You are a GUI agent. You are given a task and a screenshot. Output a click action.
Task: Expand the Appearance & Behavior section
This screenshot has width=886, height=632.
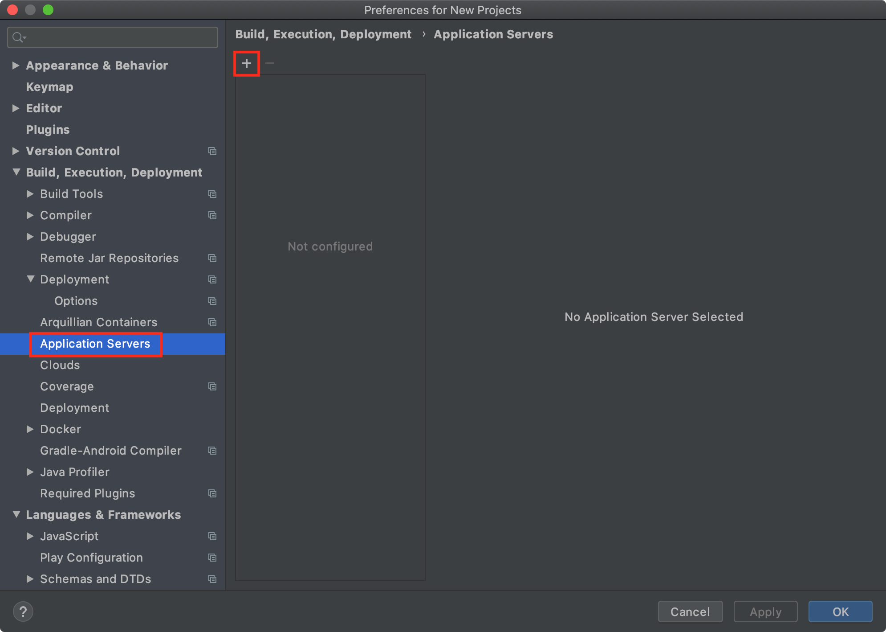(16, 65)
